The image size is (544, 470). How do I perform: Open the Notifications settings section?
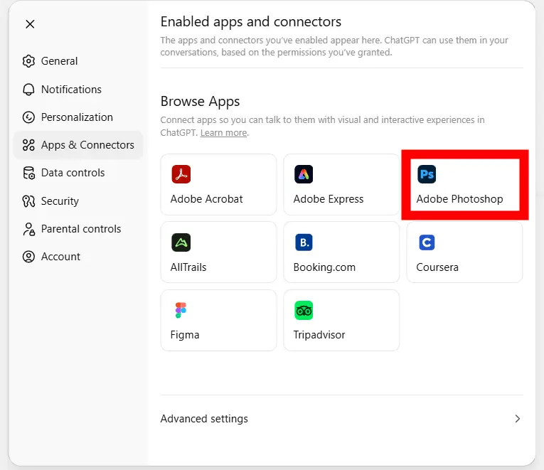click(71, 90)
